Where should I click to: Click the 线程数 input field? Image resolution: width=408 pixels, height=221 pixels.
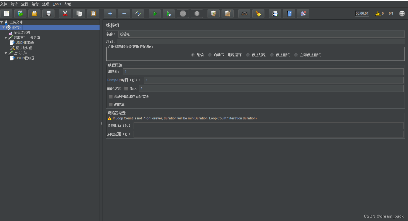click(263, 72)
